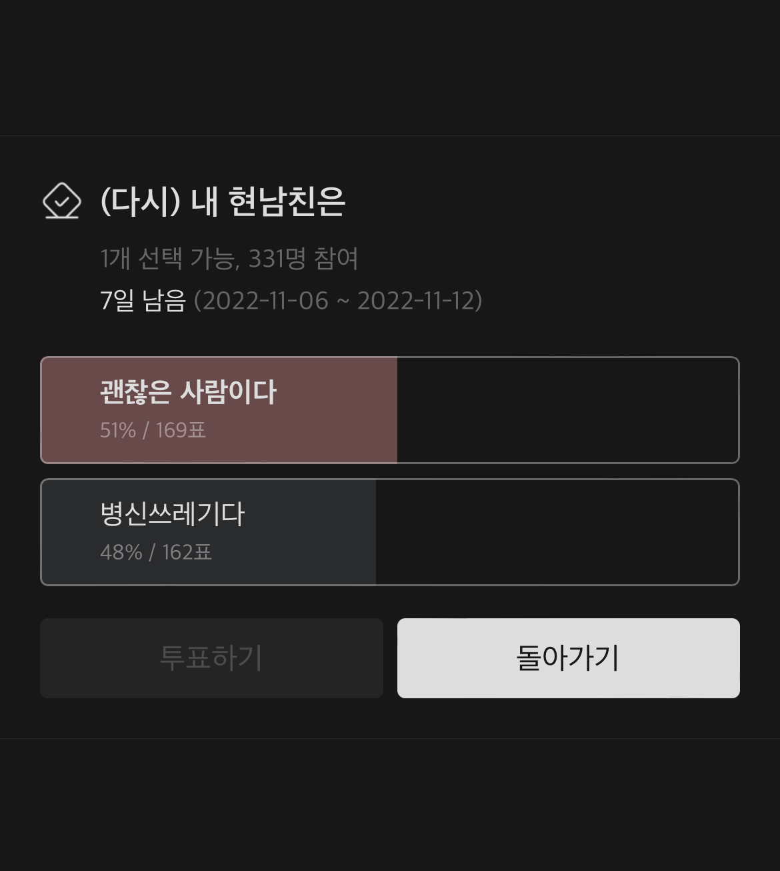Click the empty unfilled area of second option
Screen dimensions: 780x871
557,532
